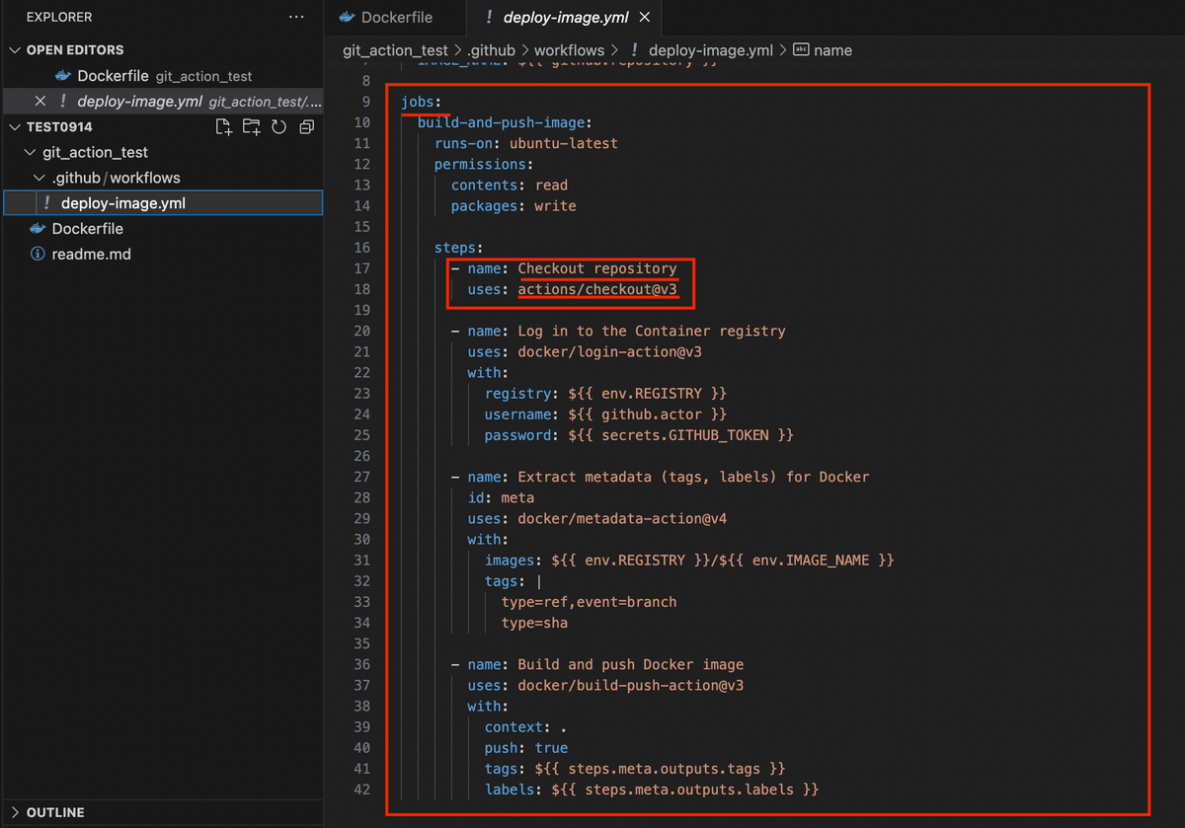Click the Docker whale icon on Dockerfile tab

[347, 17]
